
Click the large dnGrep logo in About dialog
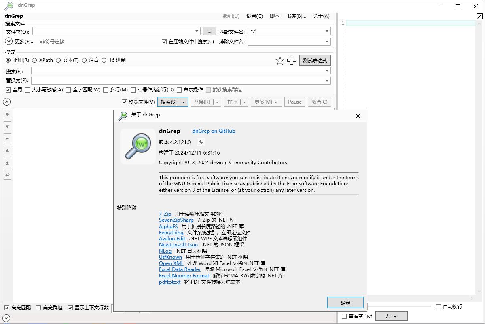coord(138,146)
